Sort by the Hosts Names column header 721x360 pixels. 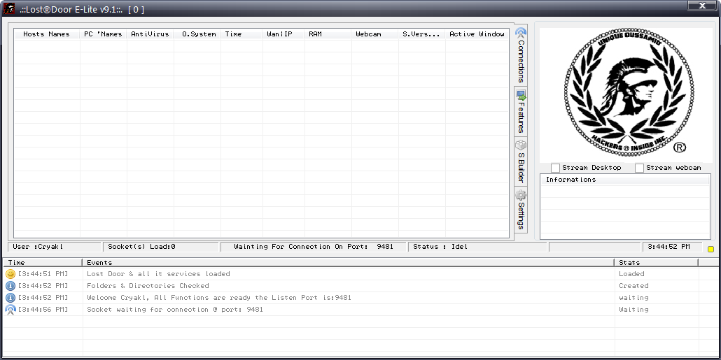pos(46,34)
